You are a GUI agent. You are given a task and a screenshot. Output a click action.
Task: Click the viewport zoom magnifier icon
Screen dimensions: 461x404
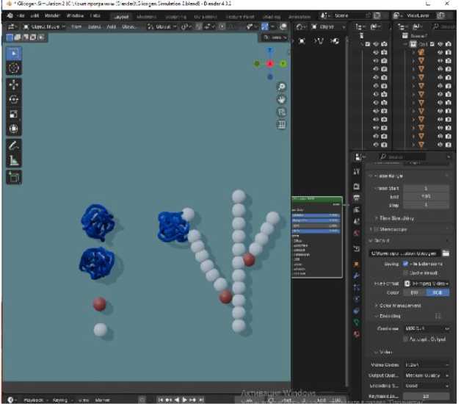click(281, 87)
